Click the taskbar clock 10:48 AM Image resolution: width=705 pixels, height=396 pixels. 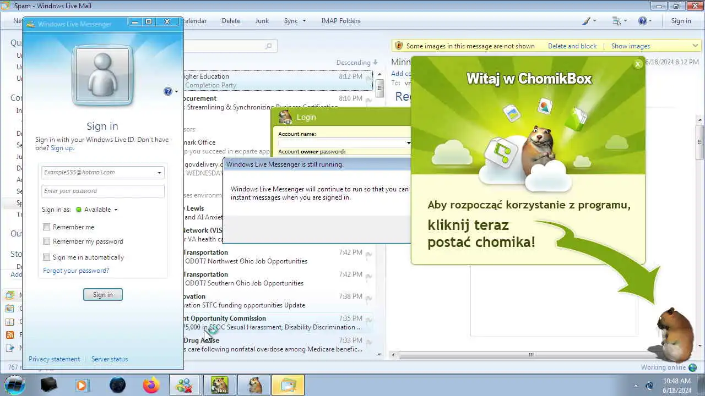(677, 381)
